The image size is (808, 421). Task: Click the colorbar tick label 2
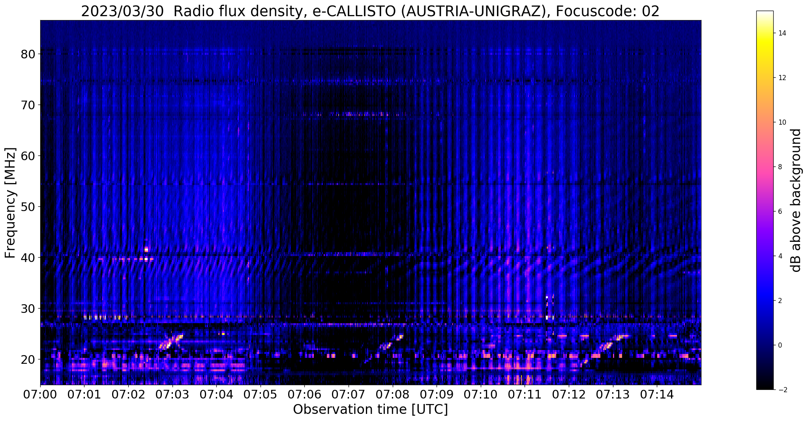click(x=780, y=301)
